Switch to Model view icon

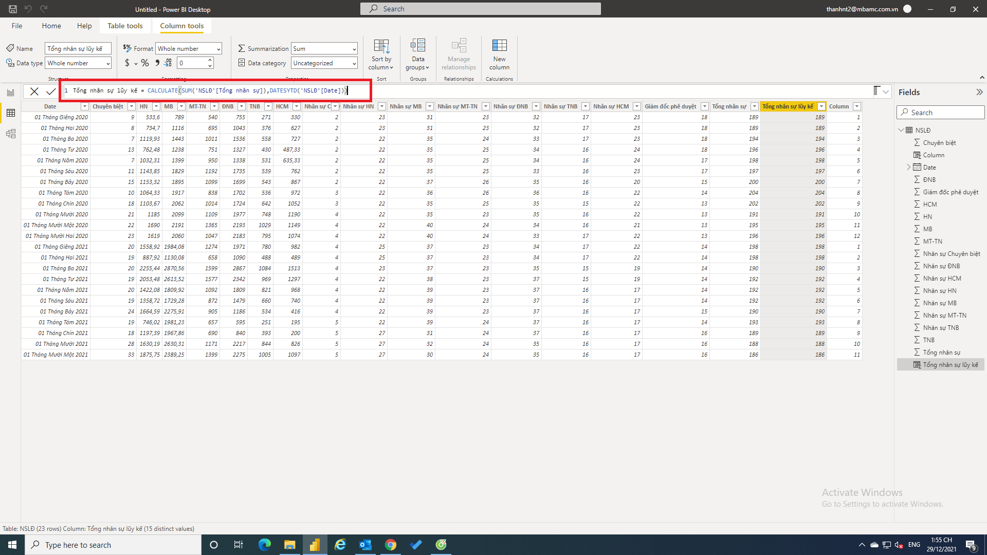10,134
